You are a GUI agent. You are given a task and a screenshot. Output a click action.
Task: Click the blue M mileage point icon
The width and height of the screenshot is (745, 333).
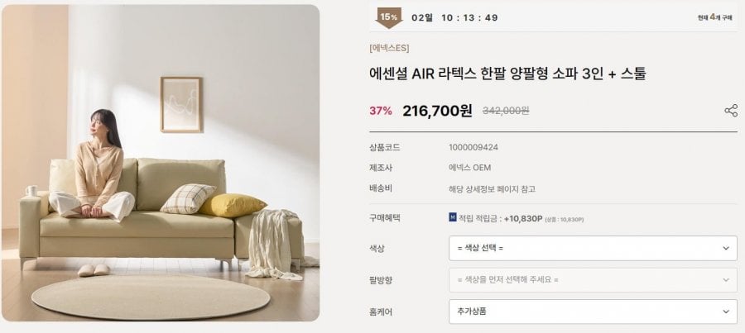(x=452, y=218)
